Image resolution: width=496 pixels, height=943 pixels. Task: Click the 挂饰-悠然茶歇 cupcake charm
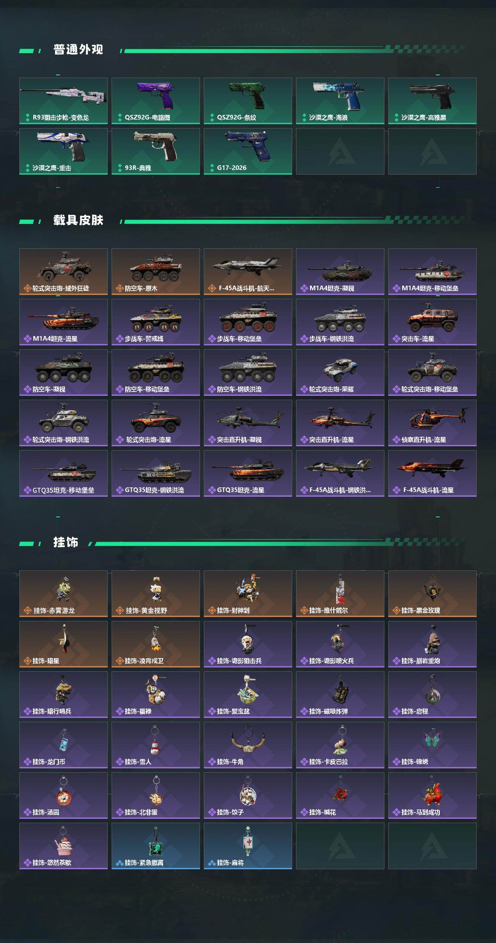tap(64, 846)
